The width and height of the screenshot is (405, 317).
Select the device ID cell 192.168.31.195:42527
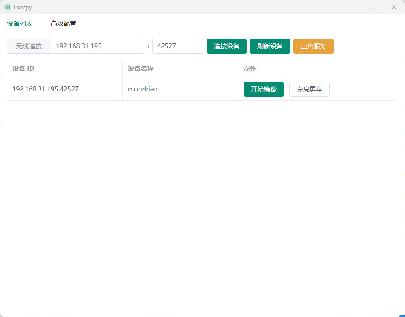(64, 89)
